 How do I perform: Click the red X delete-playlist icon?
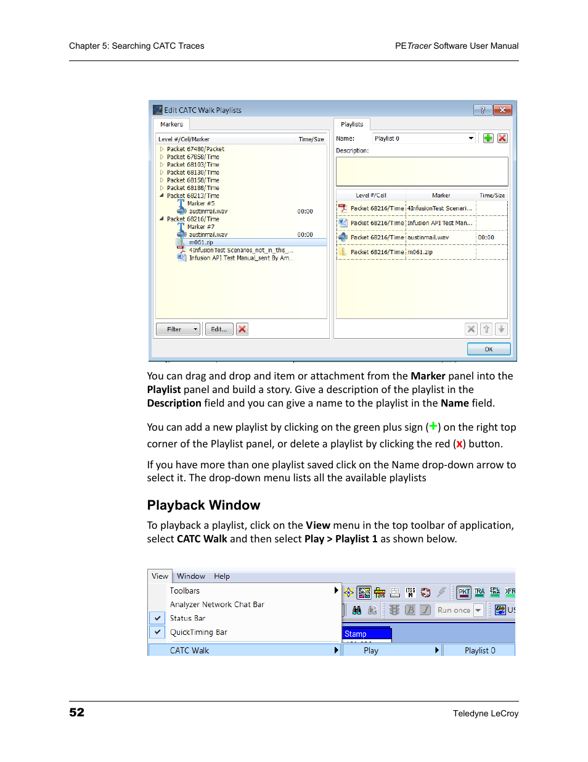pyautogui.click(x=502, y=138)
